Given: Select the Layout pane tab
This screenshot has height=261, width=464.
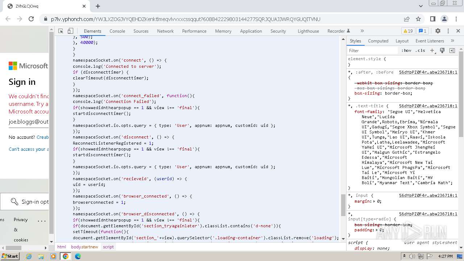Looking at the screenshot, I should click(x=402, y=41).
